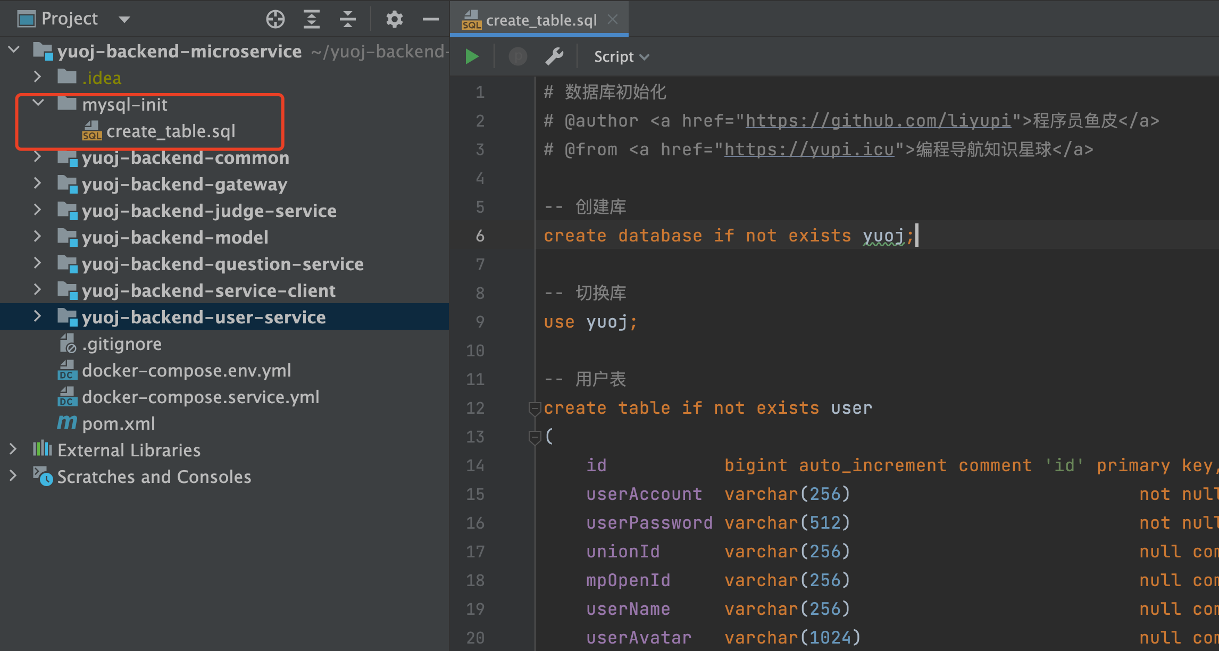Open the github.com/liyupi link
Viewport: 1219px width, 651px height.
[878, 121]
